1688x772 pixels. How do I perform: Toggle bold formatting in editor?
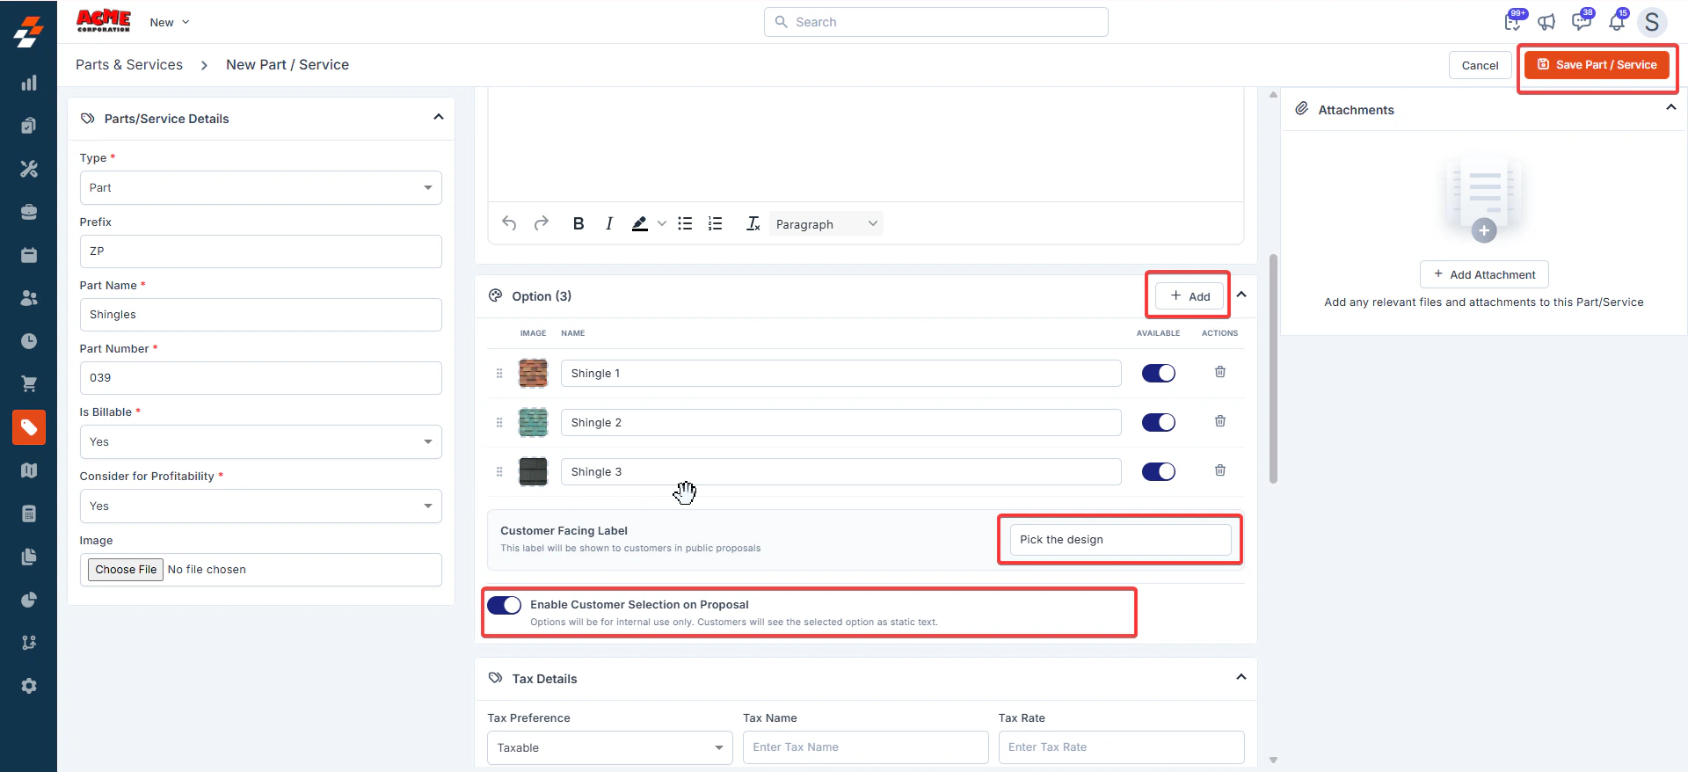(x=578, y=223)
